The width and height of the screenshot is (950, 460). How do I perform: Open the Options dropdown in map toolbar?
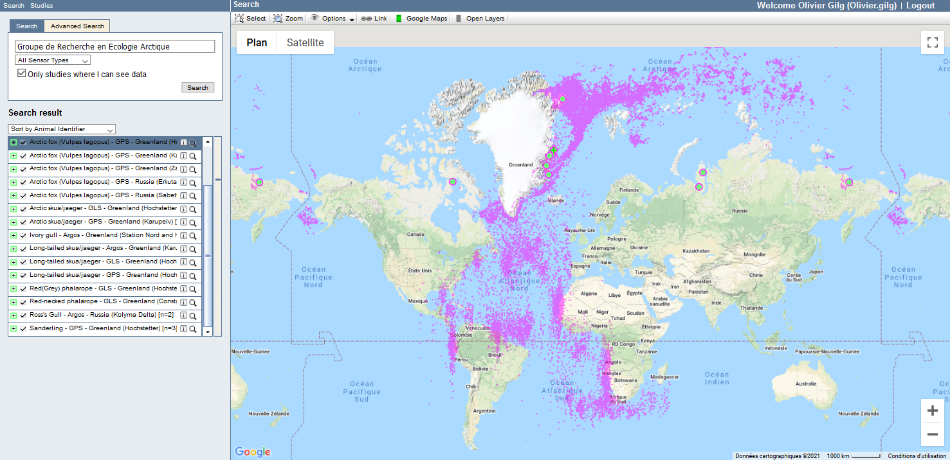(333, 19)
